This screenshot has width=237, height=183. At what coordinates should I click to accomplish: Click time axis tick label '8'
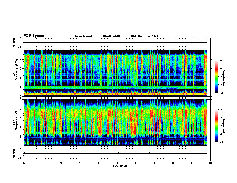coord(173,163)
